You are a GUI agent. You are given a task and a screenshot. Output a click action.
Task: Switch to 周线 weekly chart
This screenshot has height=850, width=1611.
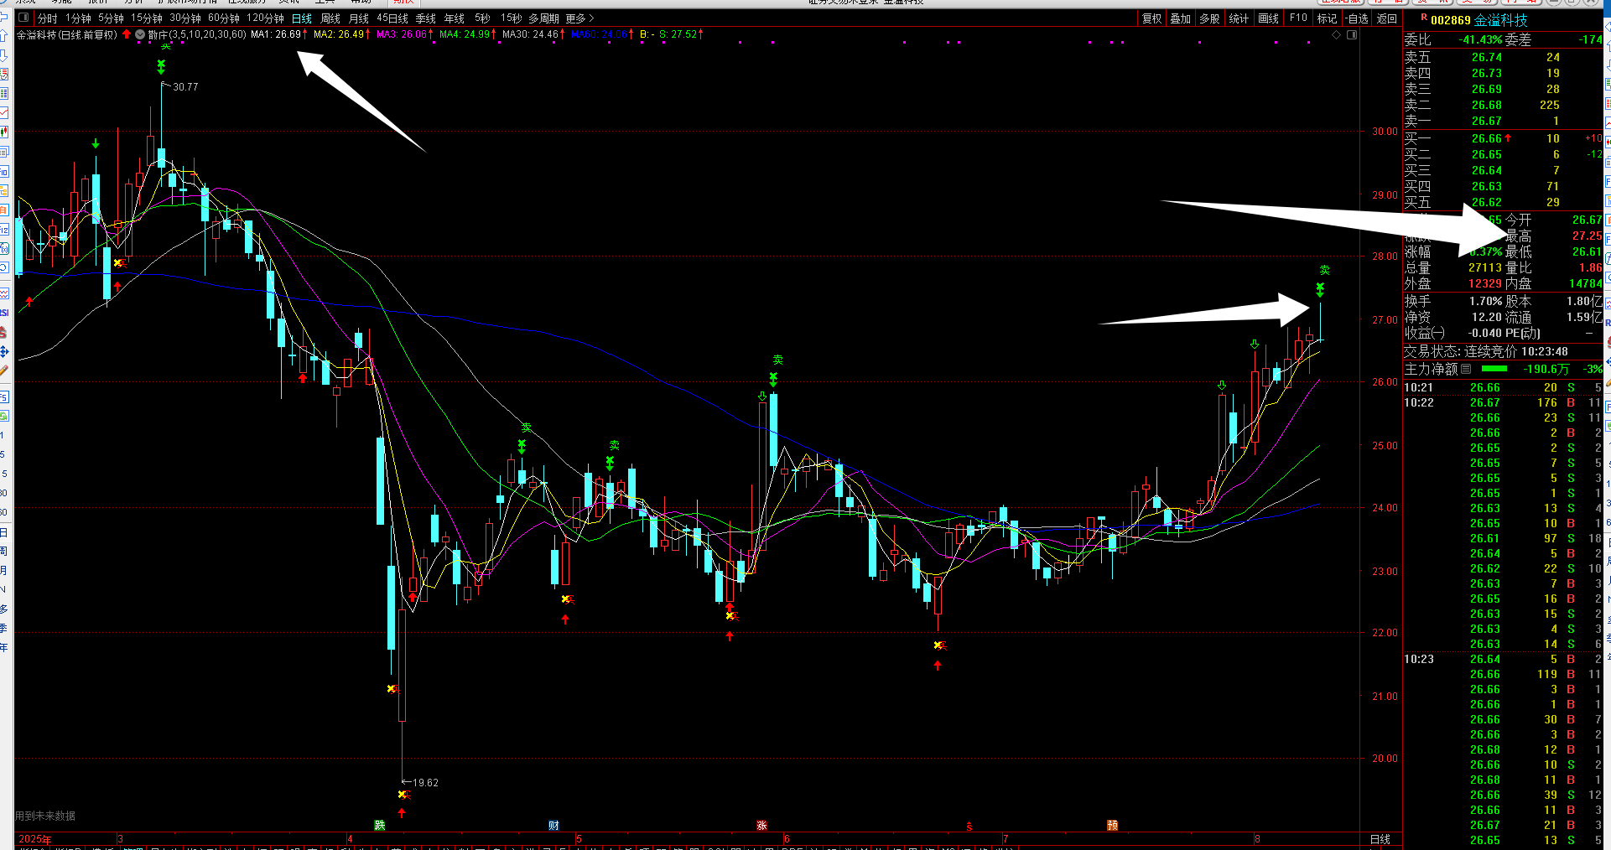tap(330, 18)
